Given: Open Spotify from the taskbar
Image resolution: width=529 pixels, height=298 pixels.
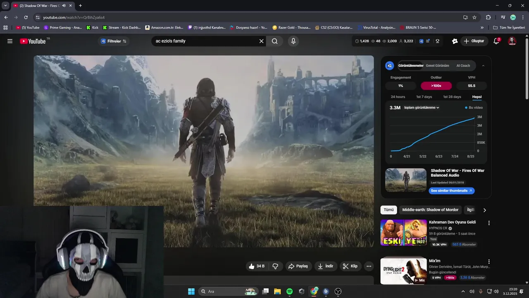Looking at the screenshot, I should 289,291.
